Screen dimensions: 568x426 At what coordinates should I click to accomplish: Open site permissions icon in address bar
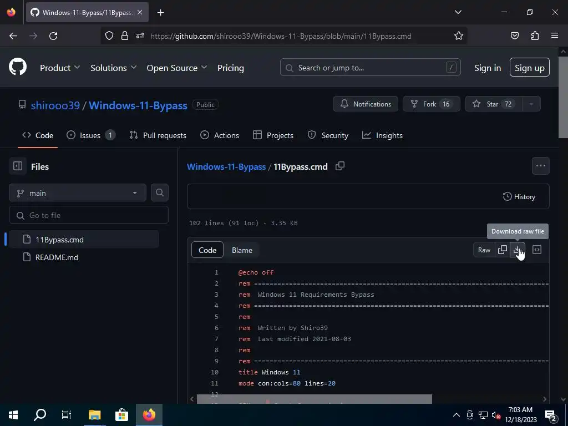pyautogui.click(x=140, y=36)
